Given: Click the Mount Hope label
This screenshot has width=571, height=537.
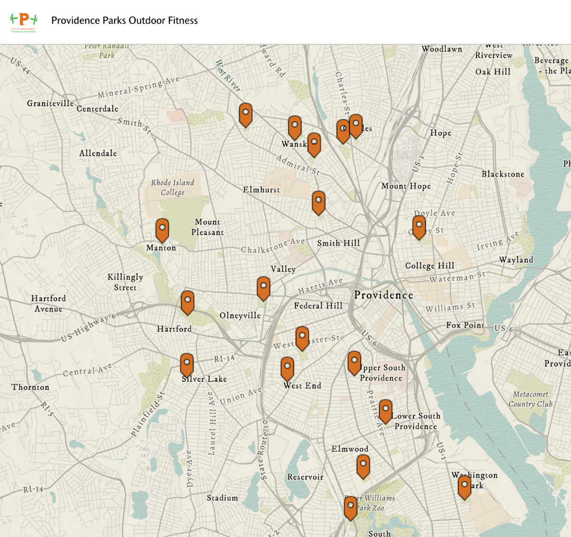Looking at the screenshot, I should pos(406,186).
